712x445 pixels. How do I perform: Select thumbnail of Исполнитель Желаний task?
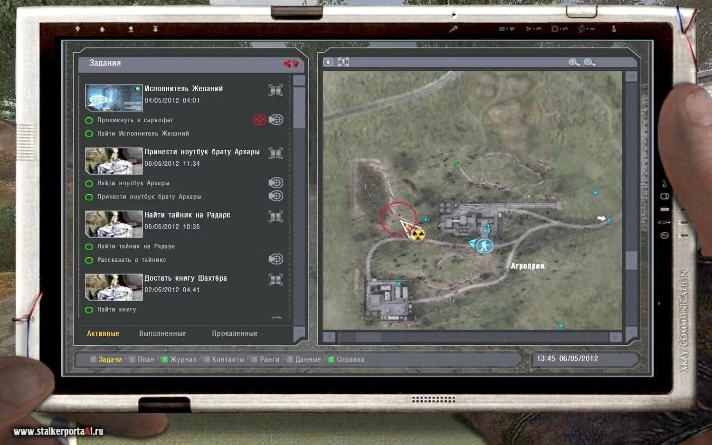tap(114, 97)
